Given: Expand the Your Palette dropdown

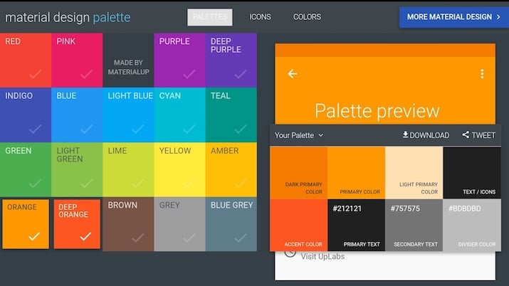Looking at the screenshot, I should click(299, 135).
